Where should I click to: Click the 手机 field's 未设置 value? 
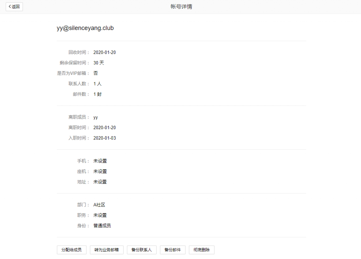click(x=100, y=161)
